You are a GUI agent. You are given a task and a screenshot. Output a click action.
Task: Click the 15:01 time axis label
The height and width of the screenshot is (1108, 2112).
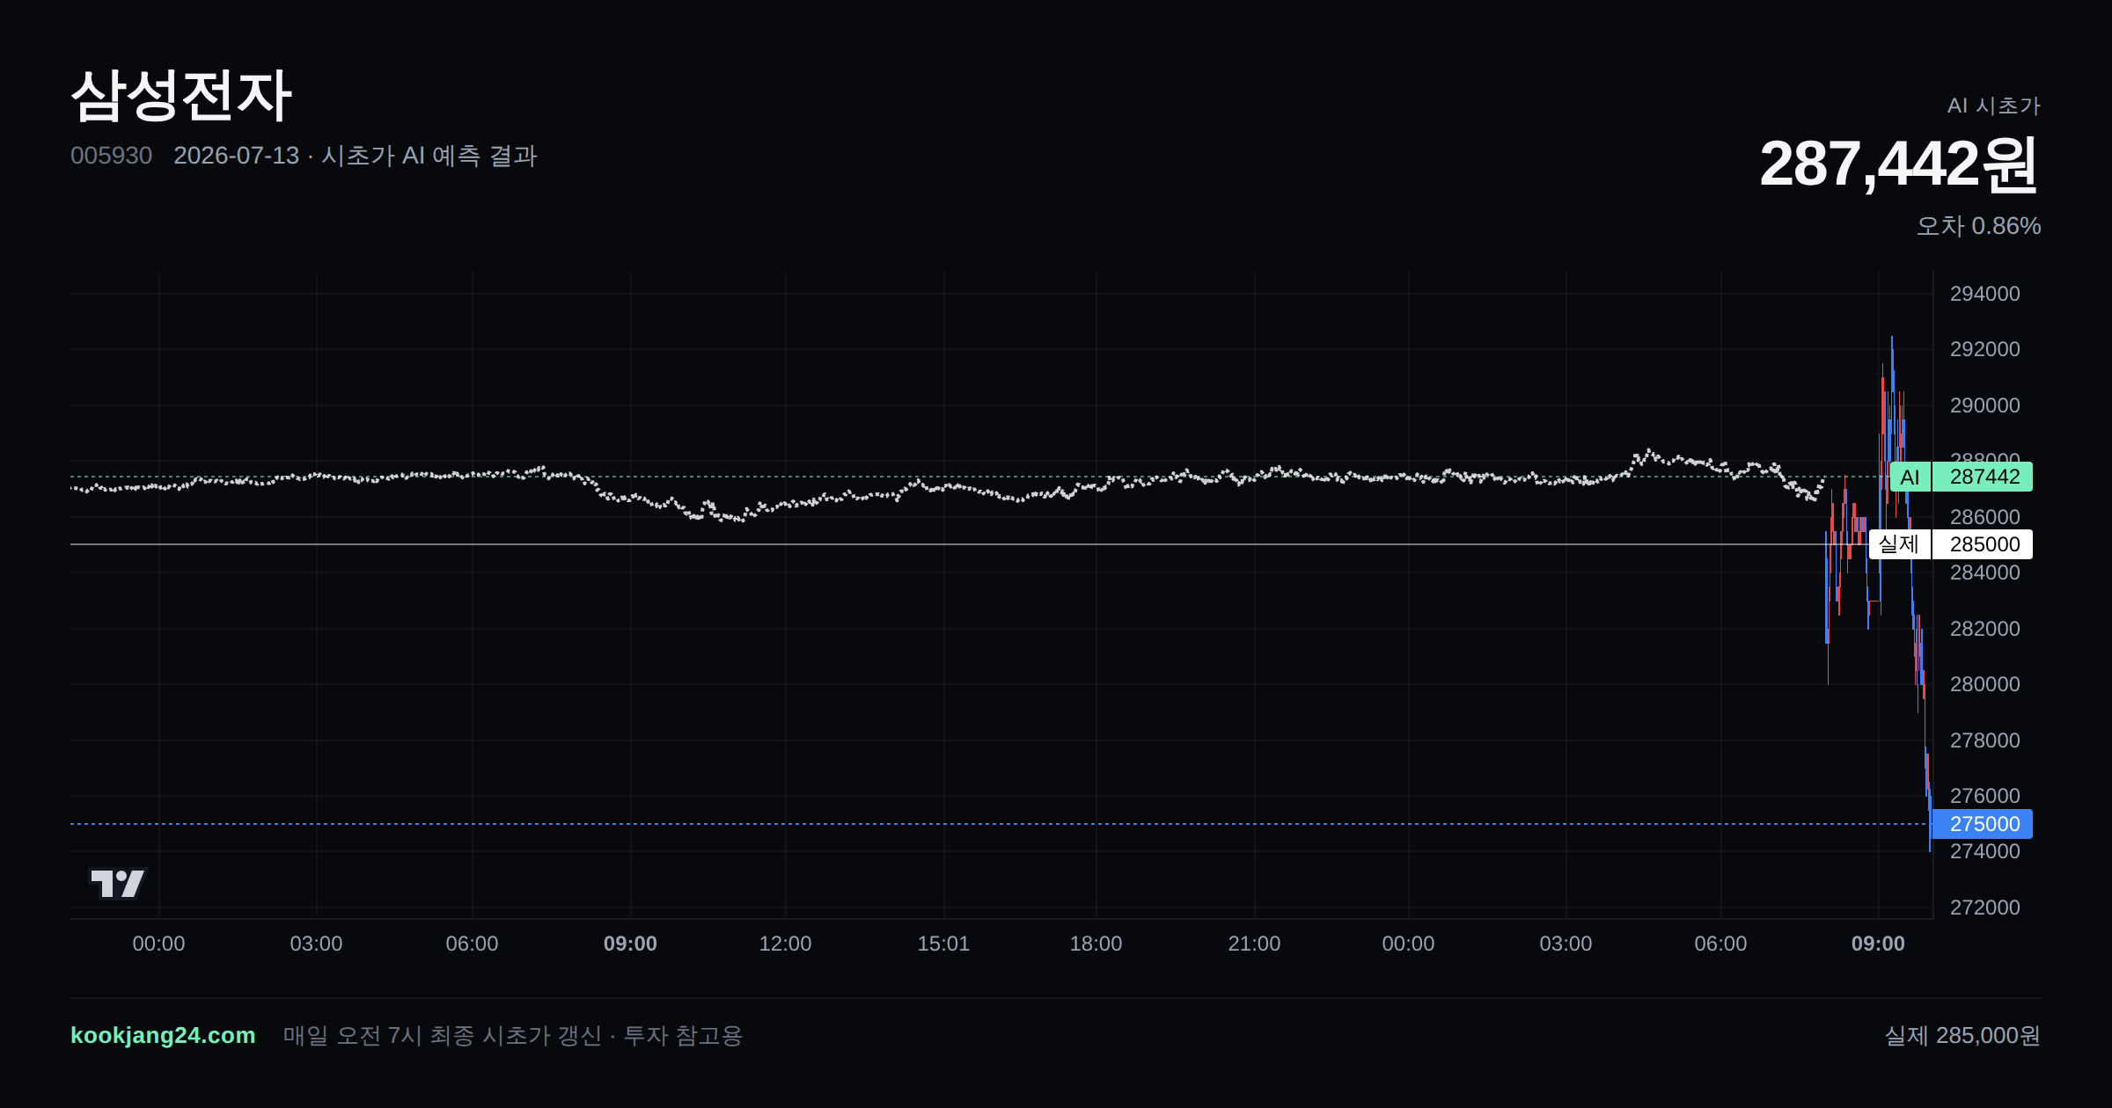coord(943,944)
